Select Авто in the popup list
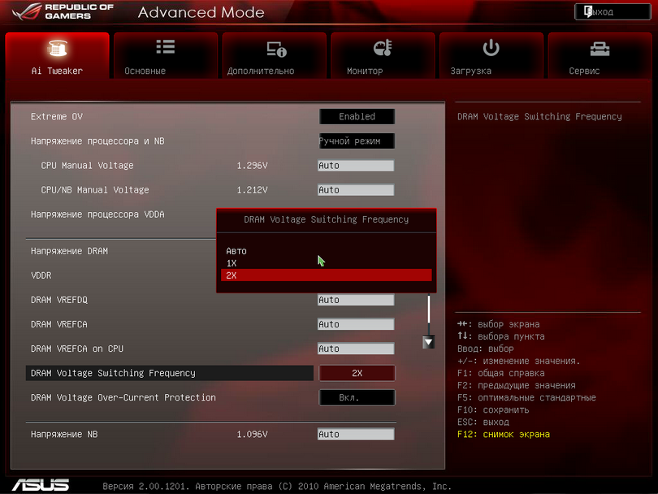Image resolution: width=658 pixels, height=494 pixels. point(236,251)
